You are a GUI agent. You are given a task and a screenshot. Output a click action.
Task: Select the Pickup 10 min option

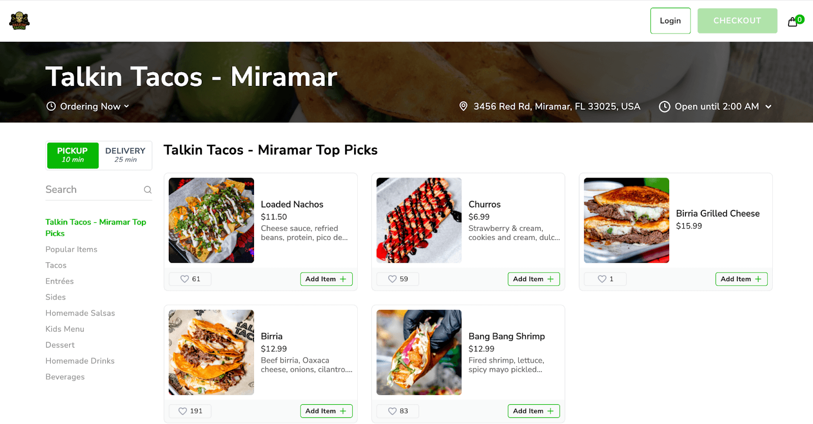pyautogui.click(x=73, y=155)
